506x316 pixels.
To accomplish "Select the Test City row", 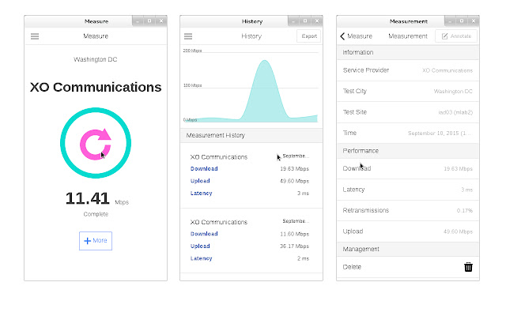I will pyautogui.click(x=408, y=92).
